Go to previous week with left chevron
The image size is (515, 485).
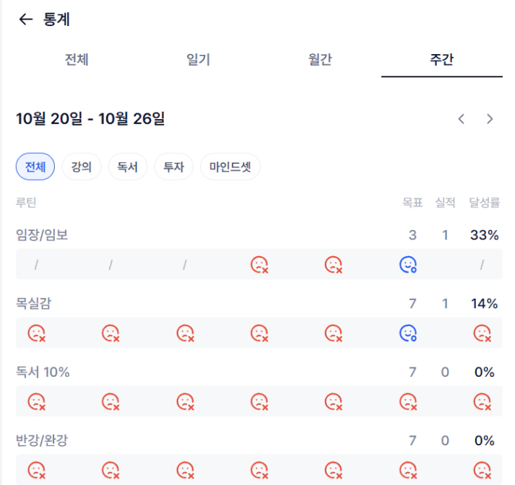coord(462,119)
